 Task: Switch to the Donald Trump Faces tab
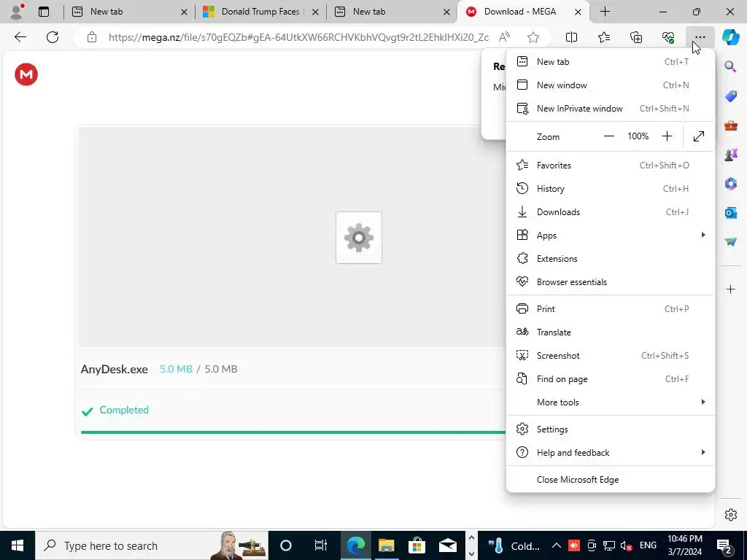pyautogui.click(x=261, y=12)
